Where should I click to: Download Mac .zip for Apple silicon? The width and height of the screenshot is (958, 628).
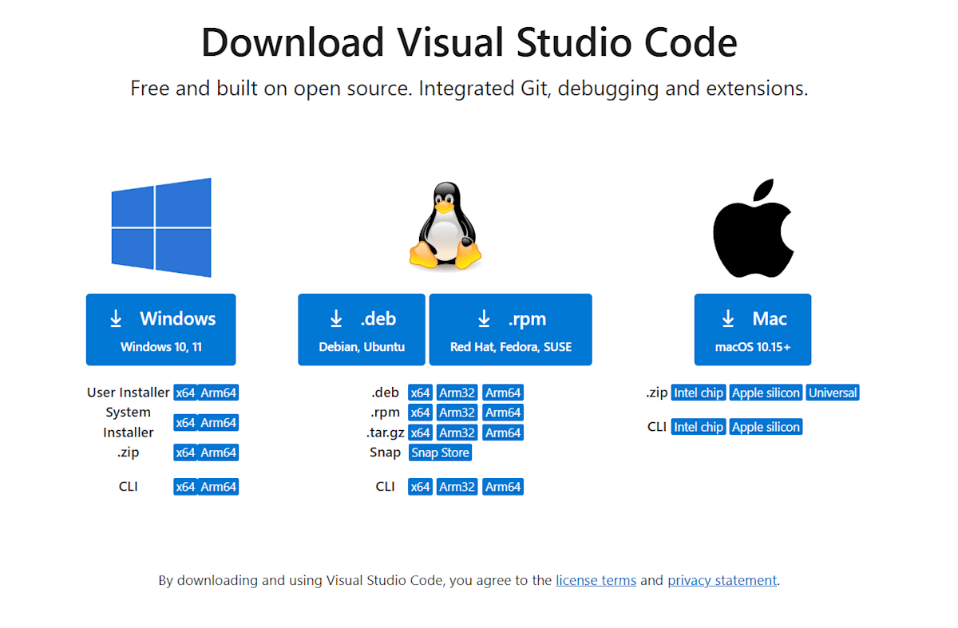pyautogui.click(x=766, y=393)
